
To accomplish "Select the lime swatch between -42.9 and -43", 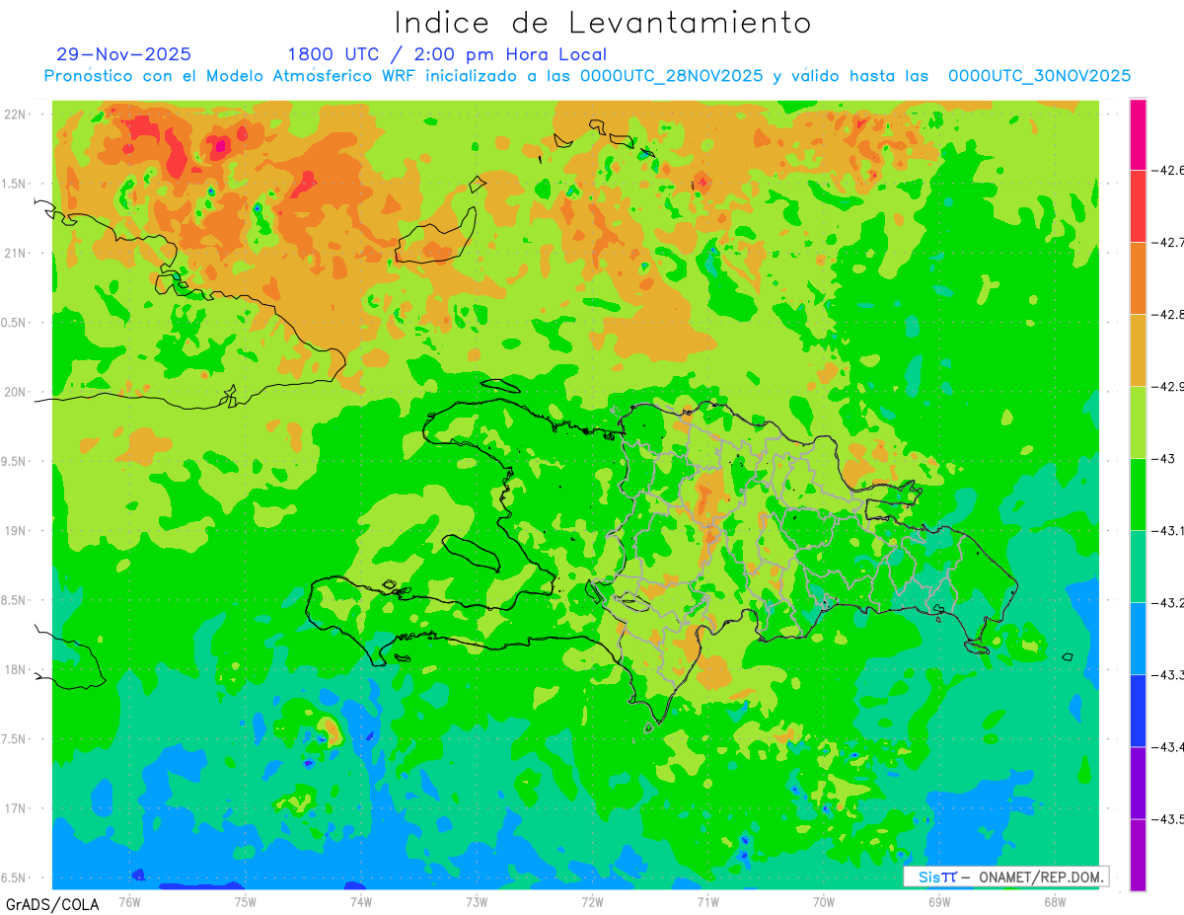I will 1138,422.
